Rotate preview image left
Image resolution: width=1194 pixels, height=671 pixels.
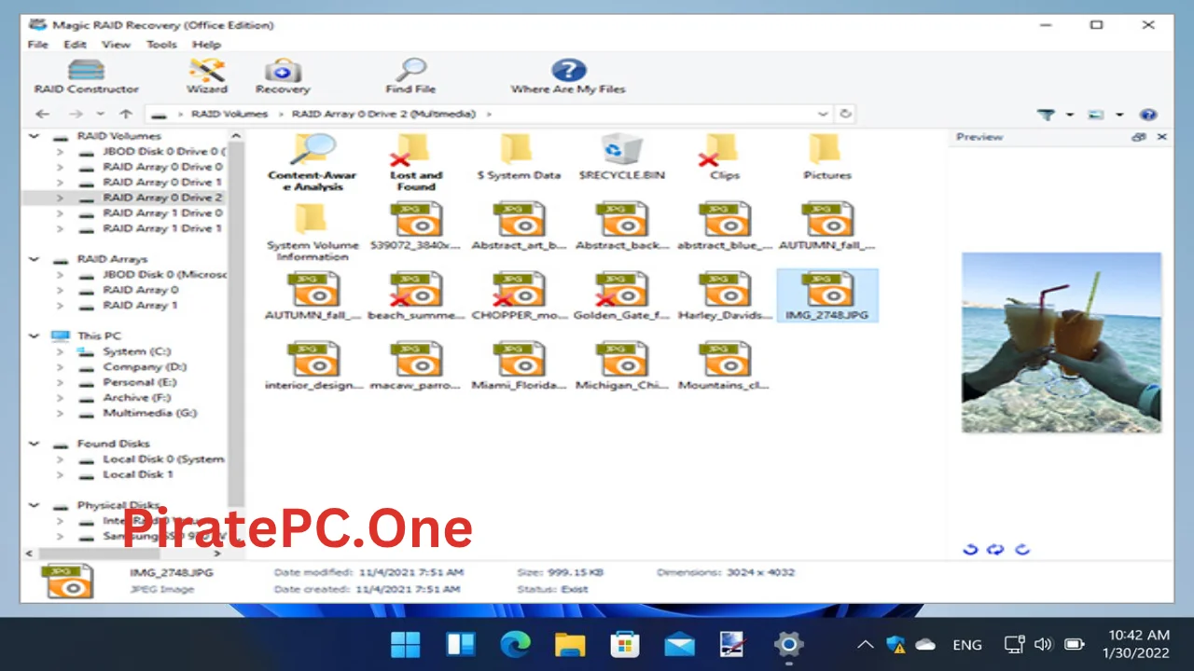[x=970, y=549]
